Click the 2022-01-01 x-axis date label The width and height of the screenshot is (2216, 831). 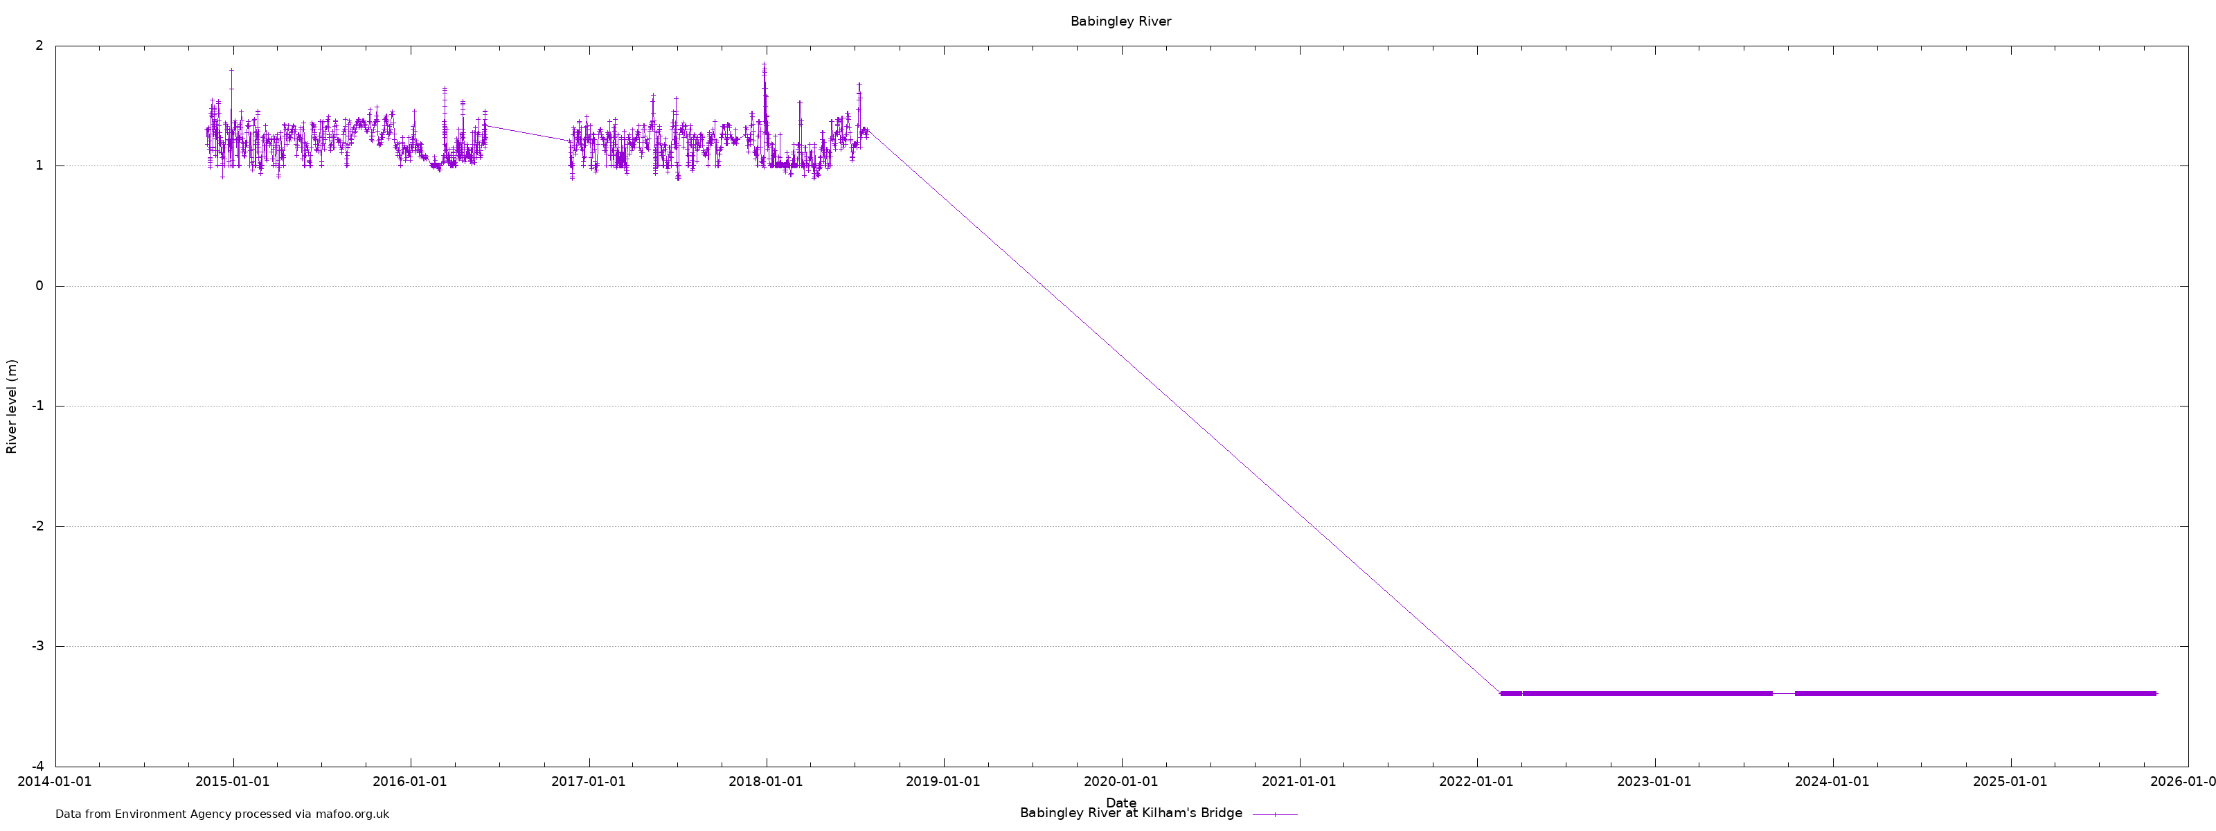point(1476,782)
